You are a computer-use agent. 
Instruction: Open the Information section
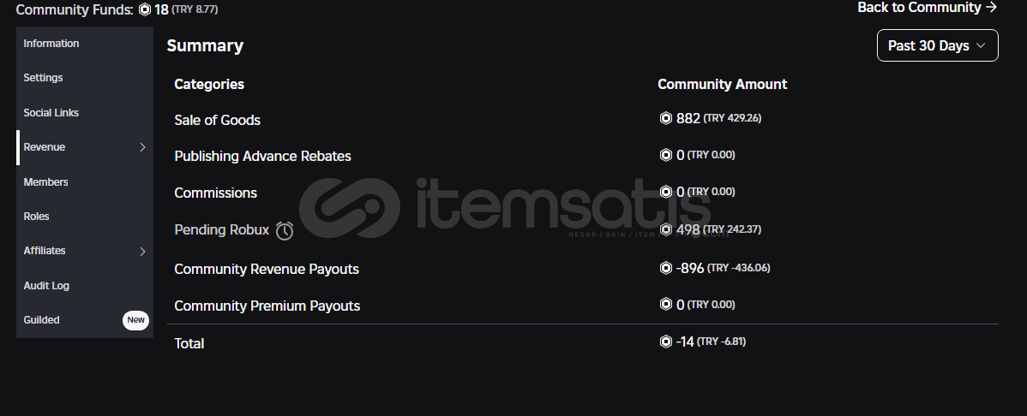click(x=51, y=43)
